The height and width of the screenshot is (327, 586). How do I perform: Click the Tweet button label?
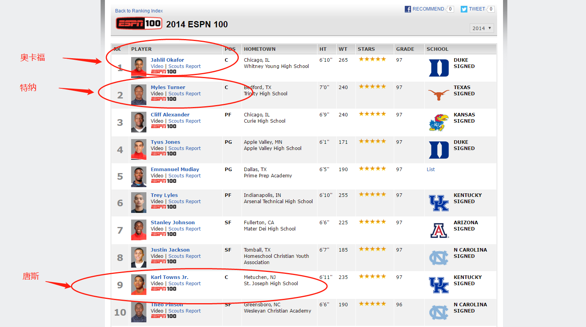477,9
